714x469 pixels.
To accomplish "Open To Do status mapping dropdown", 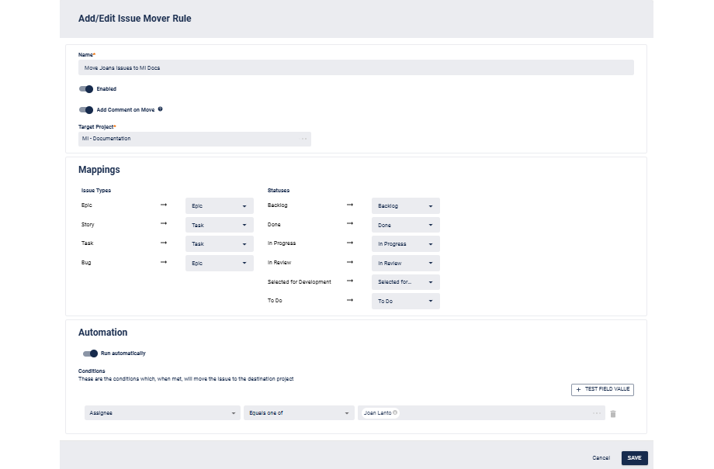I will (x=405, y=301).
